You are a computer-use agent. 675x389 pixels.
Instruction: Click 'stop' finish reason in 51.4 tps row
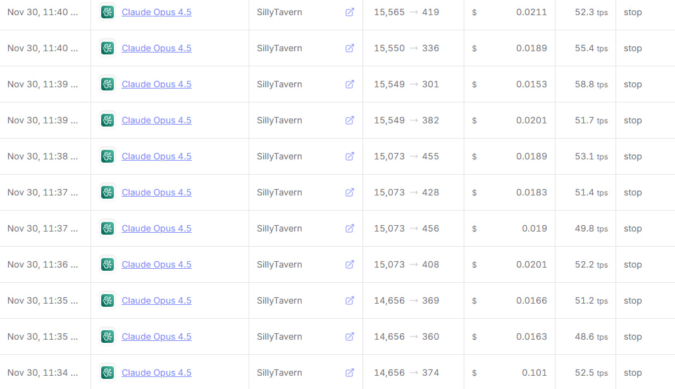pyautogui.click(x=633, y=193)
